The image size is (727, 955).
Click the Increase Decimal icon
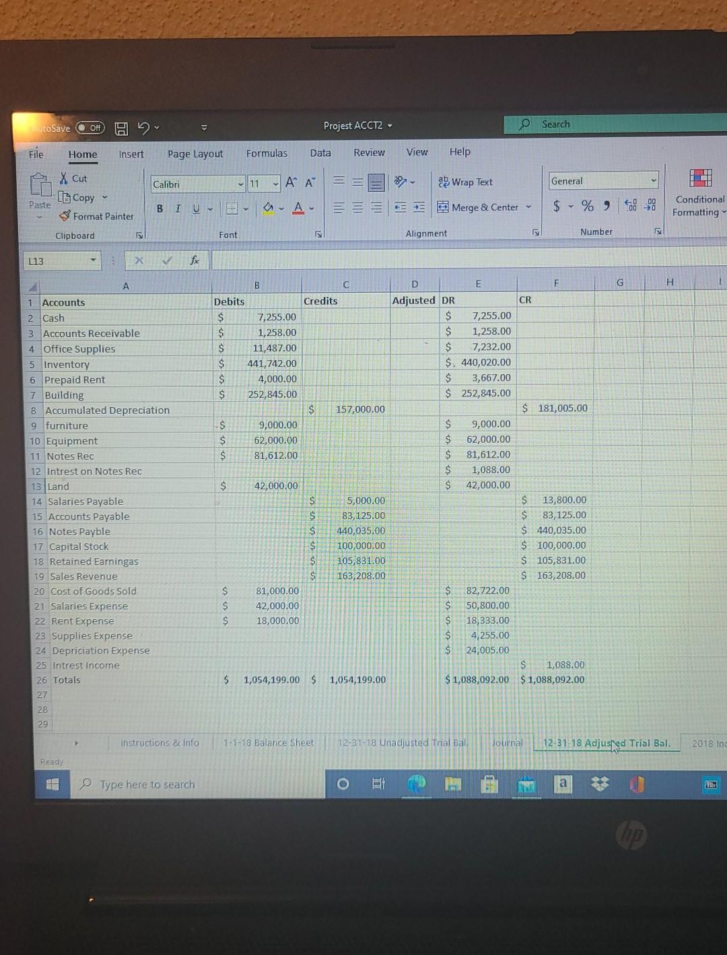[x=630, y=206]
